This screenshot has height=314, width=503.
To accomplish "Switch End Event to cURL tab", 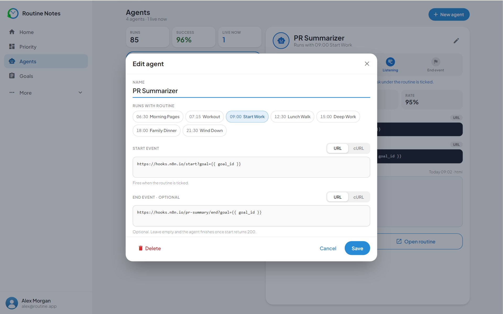I will tap(358, 197).
